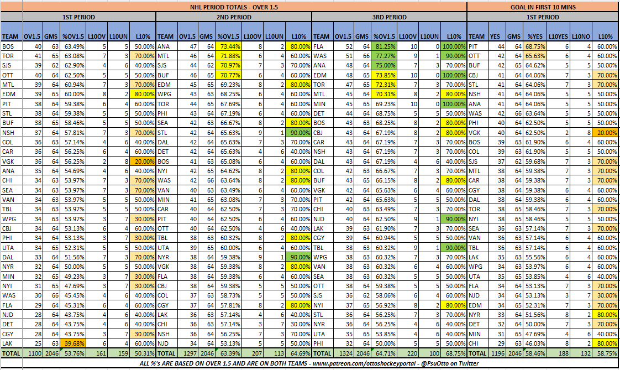Image resolution: width=620 pixels, height=370 pixels.
Task: Select the 58.06% cell for SJS 3rd period
Action: click(384, 295)
